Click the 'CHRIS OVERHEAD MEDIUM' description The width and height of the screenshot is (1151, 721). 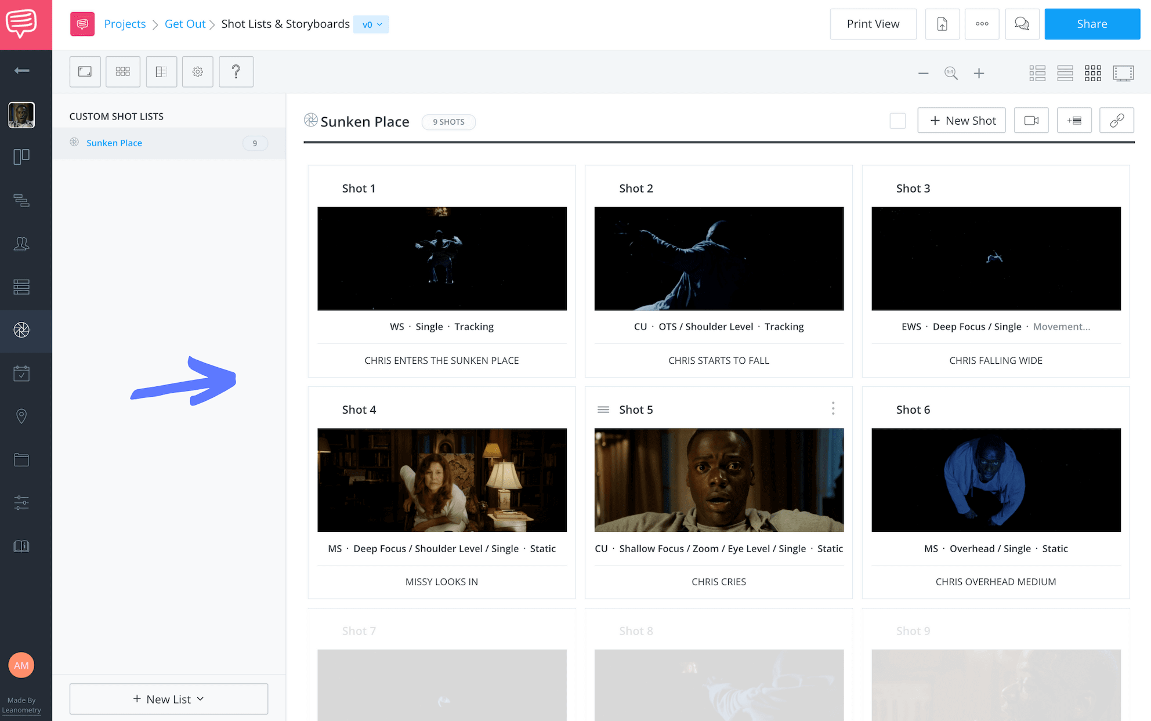coord(996,582)
